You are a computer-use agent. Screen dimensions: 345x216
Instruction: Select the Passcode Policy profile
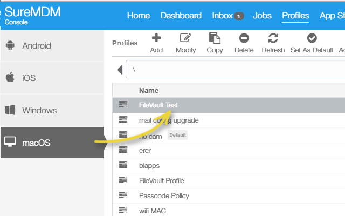(164, 195)
